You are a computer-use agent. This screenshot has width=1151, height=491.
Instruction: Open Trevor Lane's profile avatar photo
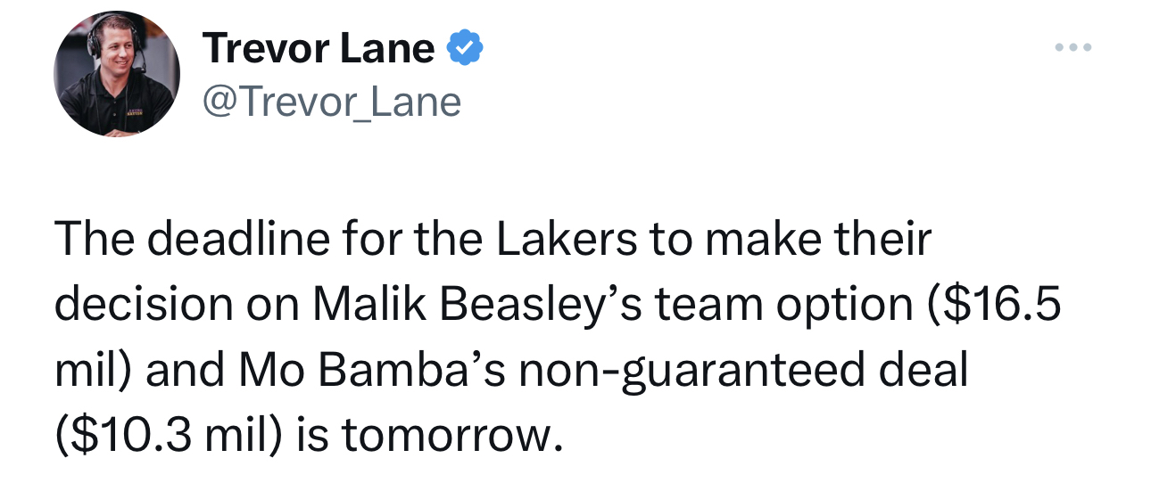click(x=117, y=74)
